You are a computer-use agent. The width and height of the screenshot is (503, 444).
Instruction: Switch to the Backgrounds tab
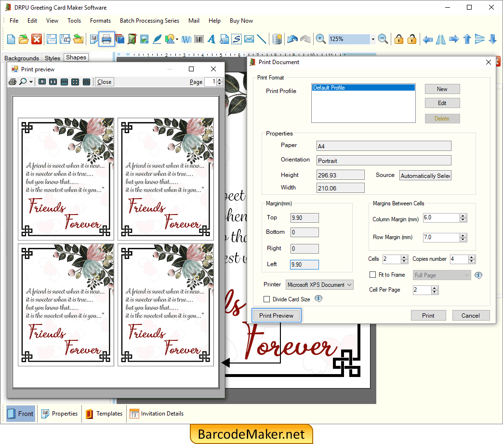[22, 58]
